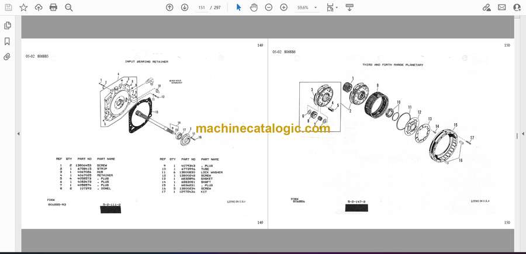
Task: Expand the left navigation pane arrow
Action: (18, 134)
